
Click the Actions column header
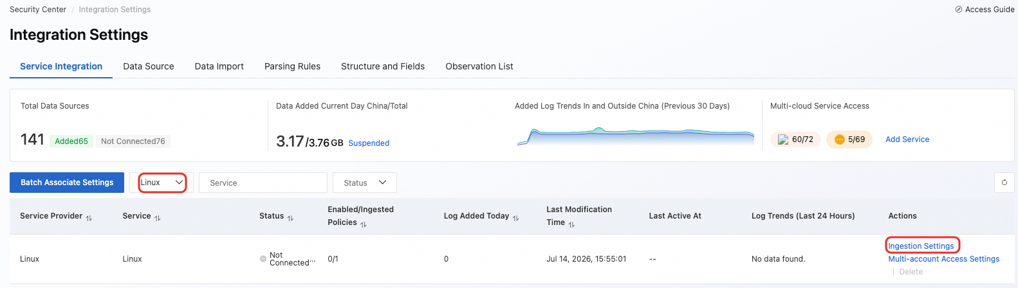(x=902, y=216)
